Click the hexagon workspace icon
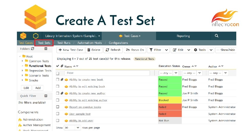The width and height of the screenshot is (246, 138). [36, 36]
